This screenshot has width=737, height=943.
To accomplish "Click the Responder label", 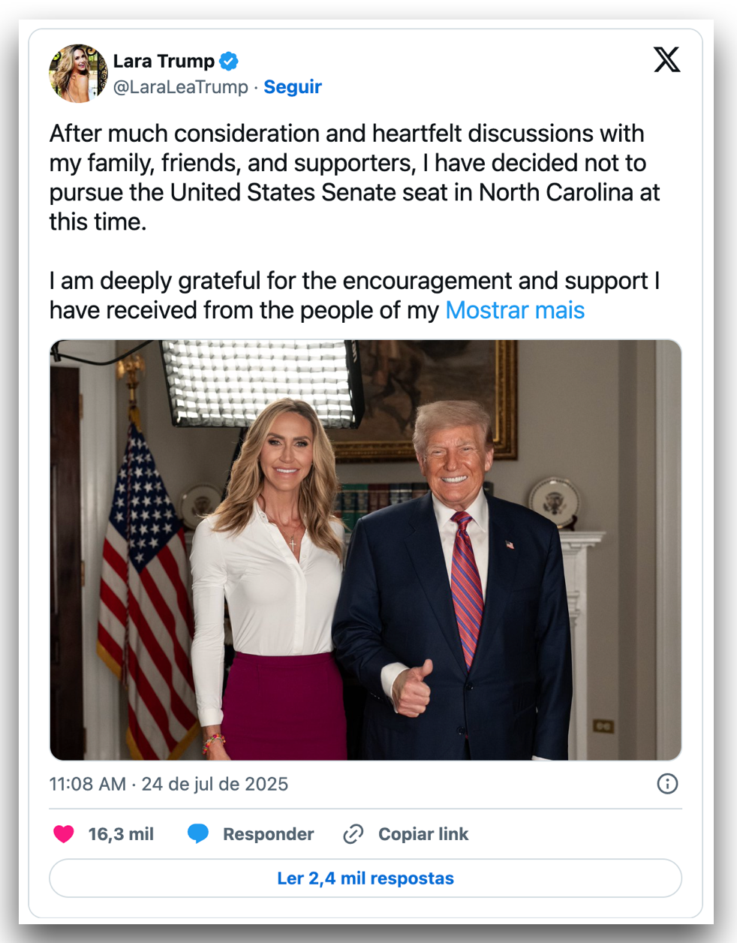I will [x=268, y=834].
